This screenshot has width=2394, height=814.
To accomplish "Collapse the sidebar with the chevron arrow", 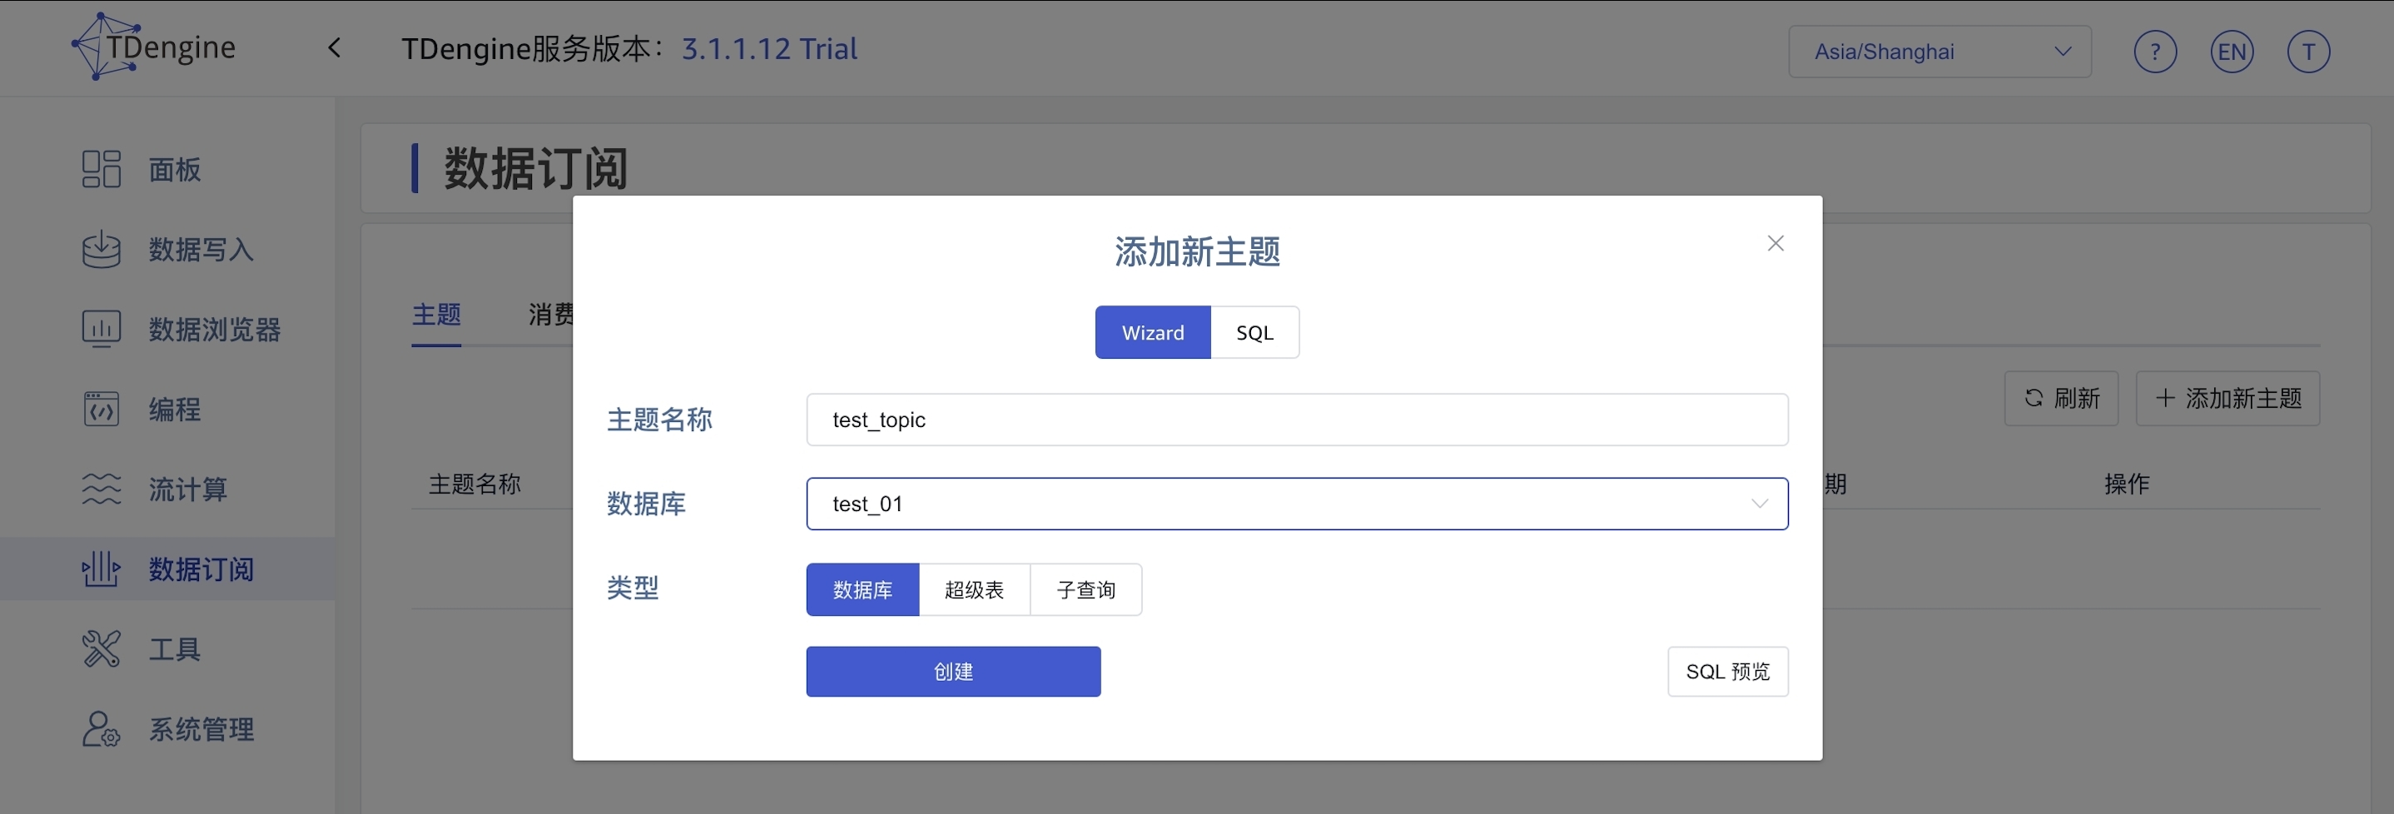I will tap(335, 48).
